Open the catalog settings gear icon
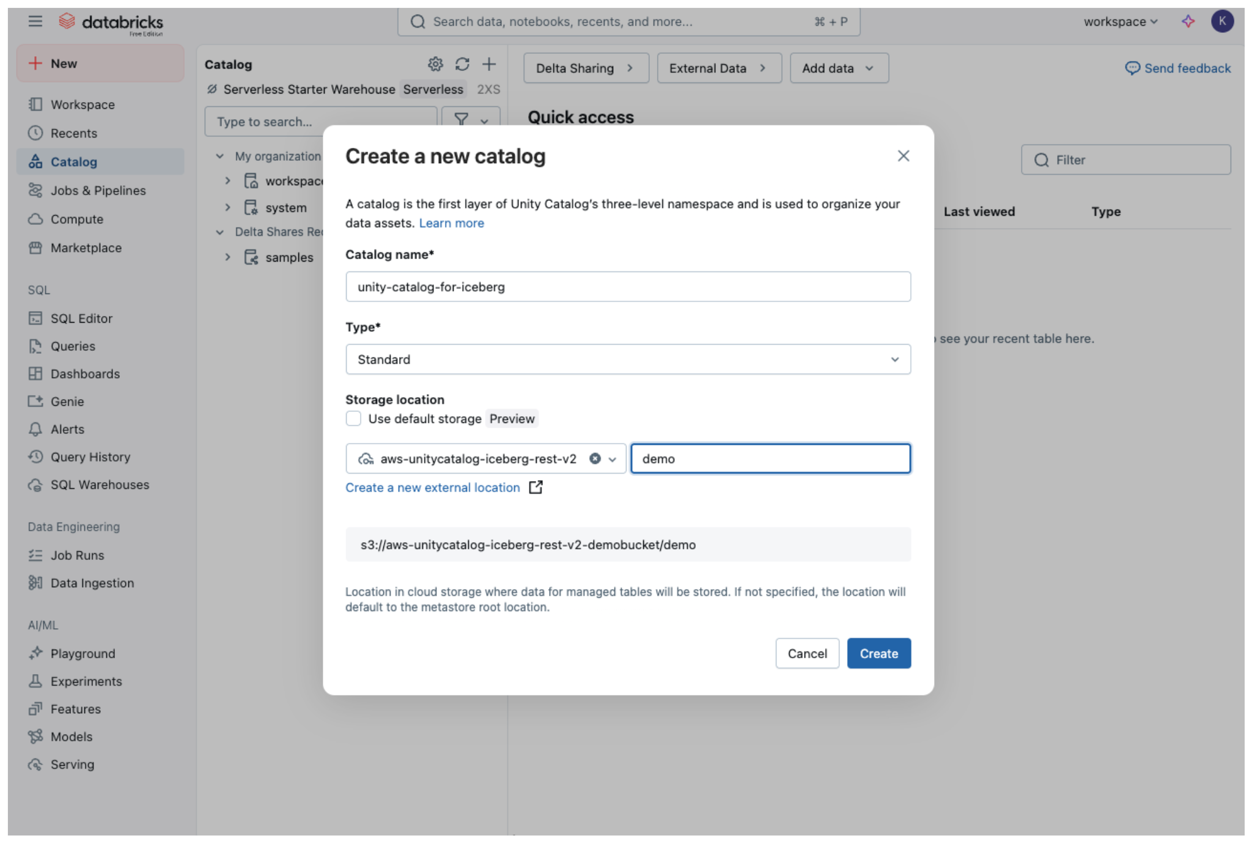 point(435,64)
